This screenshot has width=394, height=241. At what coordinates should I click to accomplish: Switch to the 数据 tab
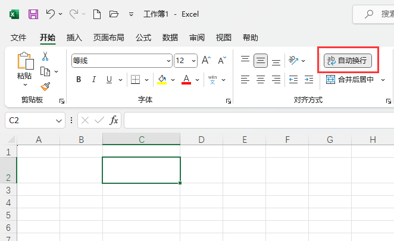tap(170, 37)
